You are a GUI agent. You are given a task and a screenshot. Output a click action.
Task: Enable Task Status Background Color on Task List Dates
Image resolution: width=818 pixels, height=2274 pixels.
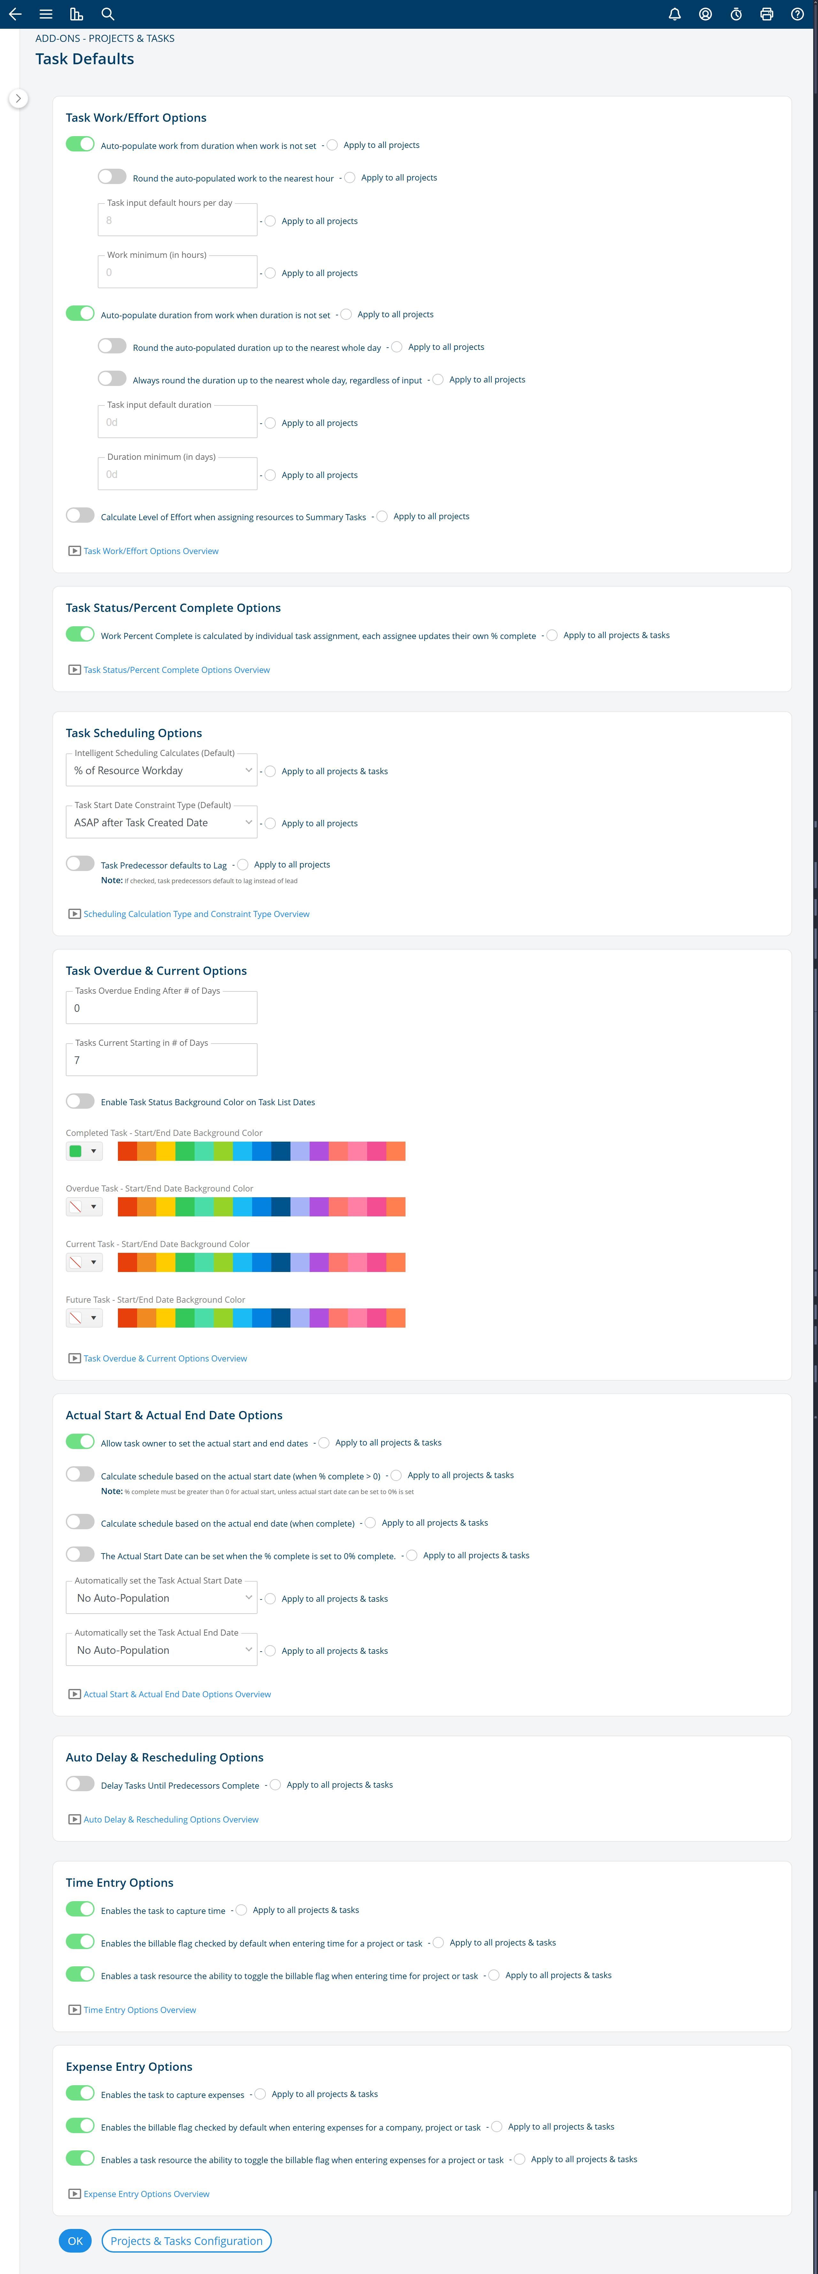coord(80,1101)
